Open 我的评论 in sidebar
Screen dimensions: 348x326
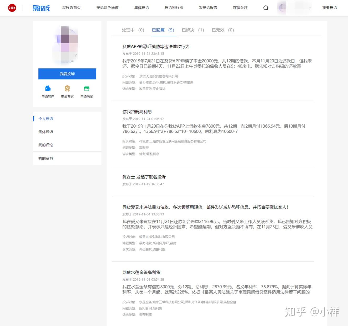pos(46,145)
